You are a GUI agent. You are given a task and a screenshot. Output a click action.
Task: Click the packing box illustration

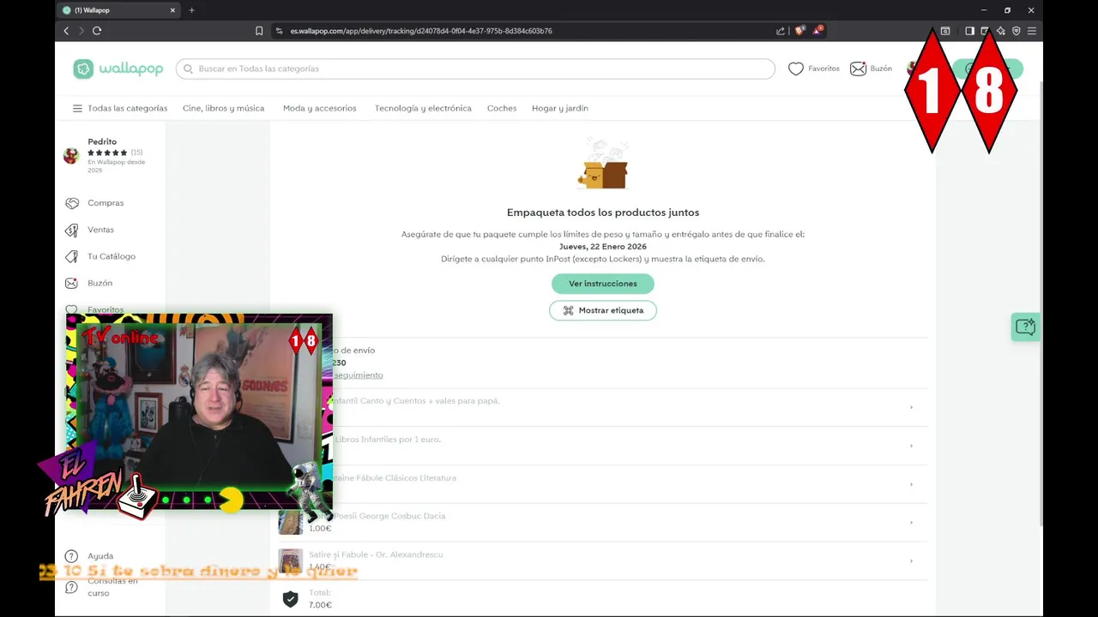pyautogui.click(x=603, y=165)
